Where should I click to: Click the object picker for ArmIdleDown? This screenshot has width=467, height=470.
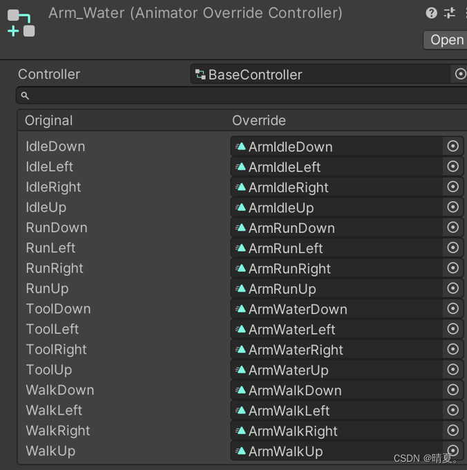(x=453, y=146)
